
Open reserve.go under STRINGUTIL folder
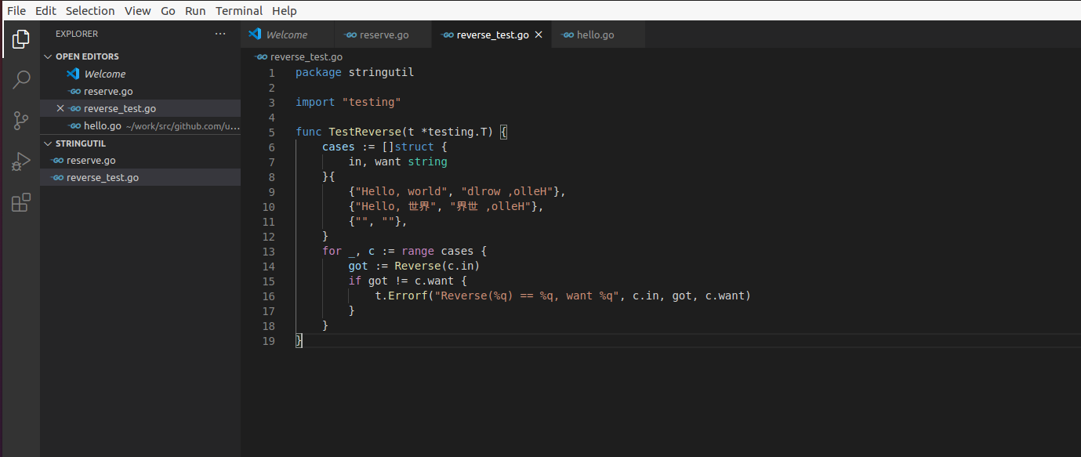[x=140, y=160]
